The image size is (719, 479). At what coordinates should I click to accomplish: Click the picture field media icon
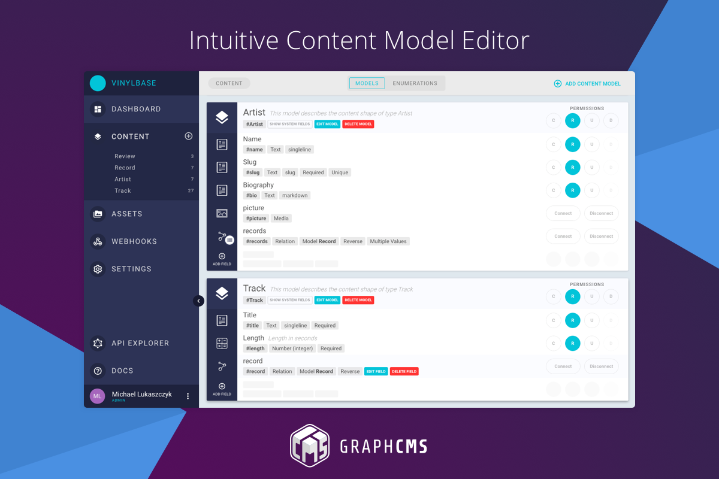pyautogui.click(x=222, y=213)
